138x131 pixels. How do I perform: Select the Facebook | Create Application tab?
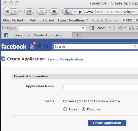[x=37, y=35]
